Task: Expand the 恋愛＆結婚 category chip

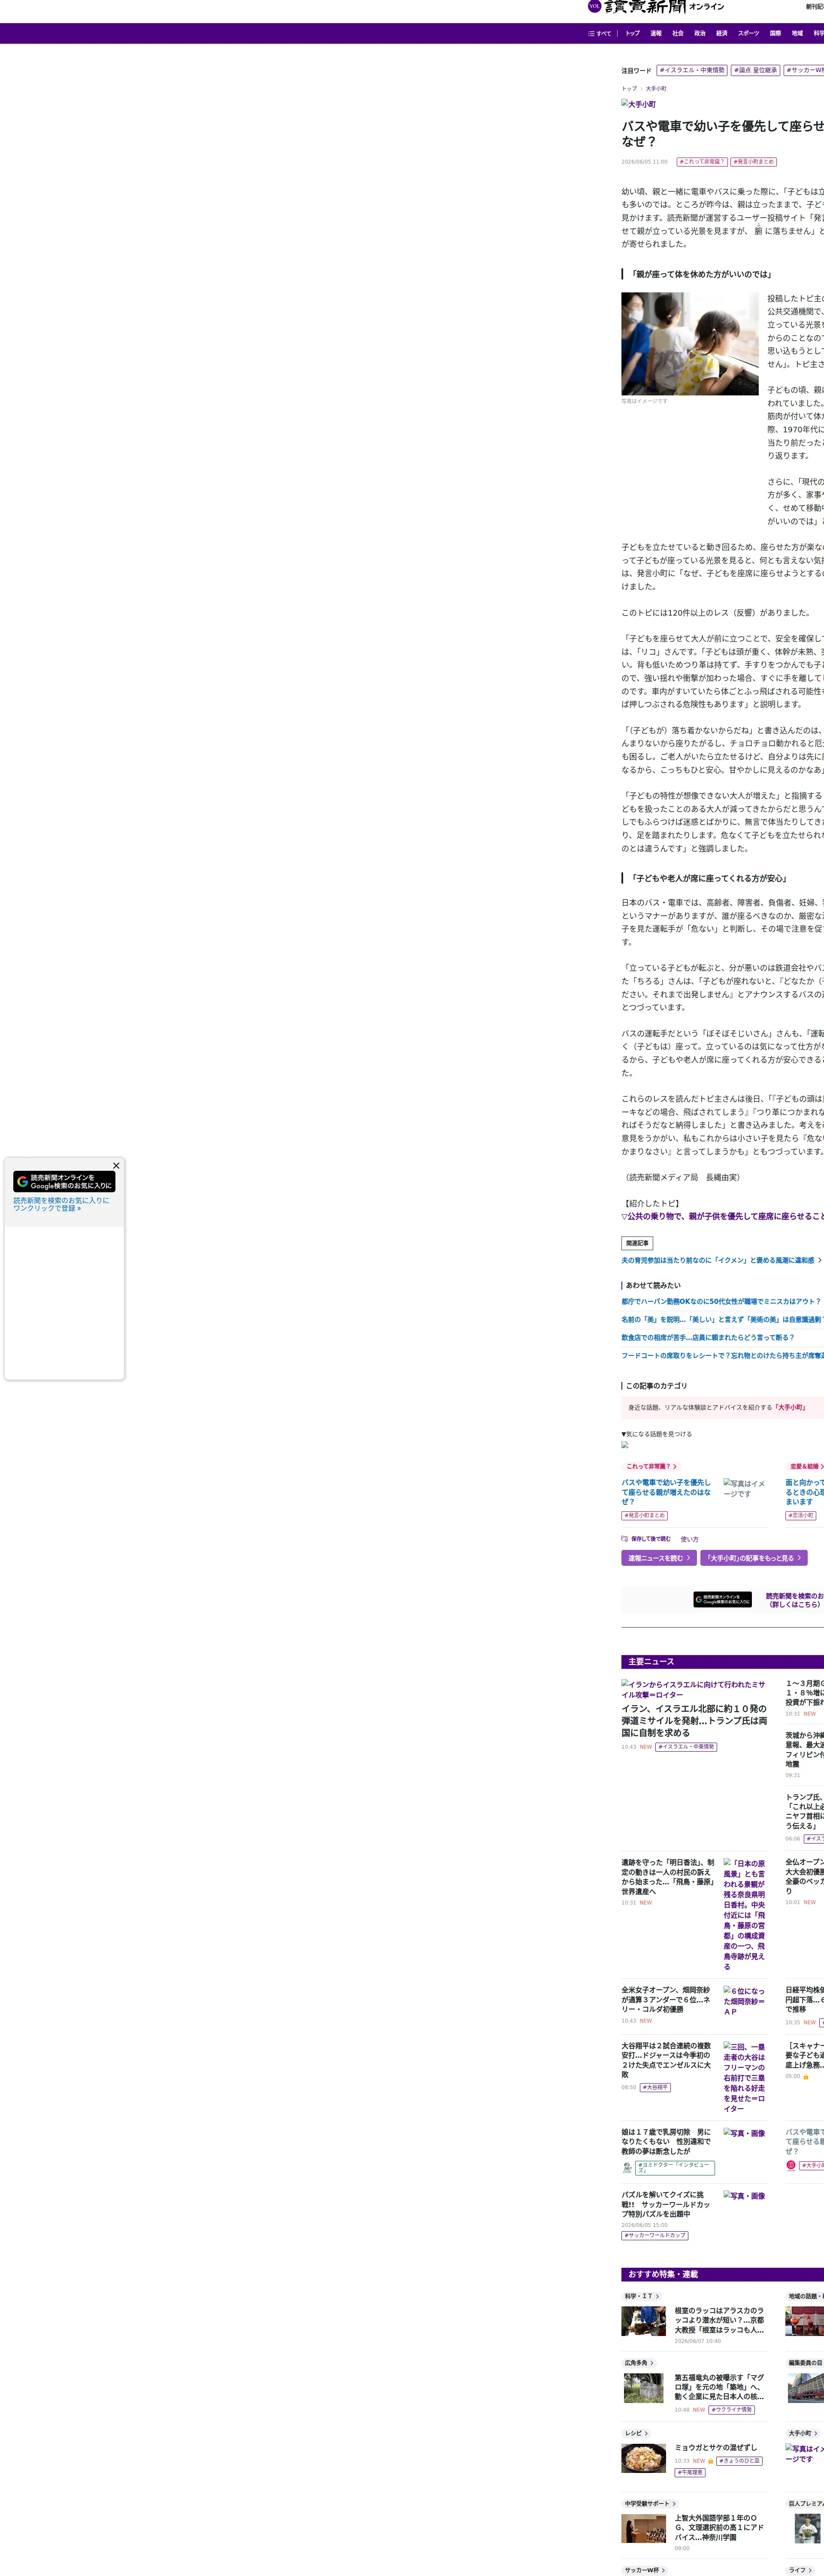Action: [x=805, y=1467]
